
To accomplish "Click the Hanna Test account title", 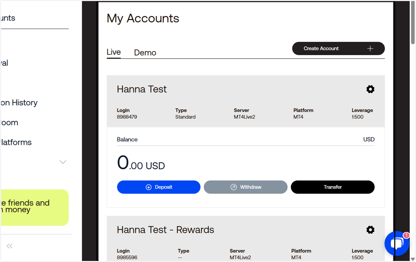I will click(142, 89).
